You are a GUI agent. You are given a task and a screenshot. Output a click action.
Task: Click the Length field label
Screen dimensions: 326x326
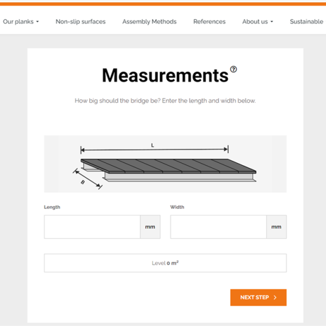tap(52, 207)
